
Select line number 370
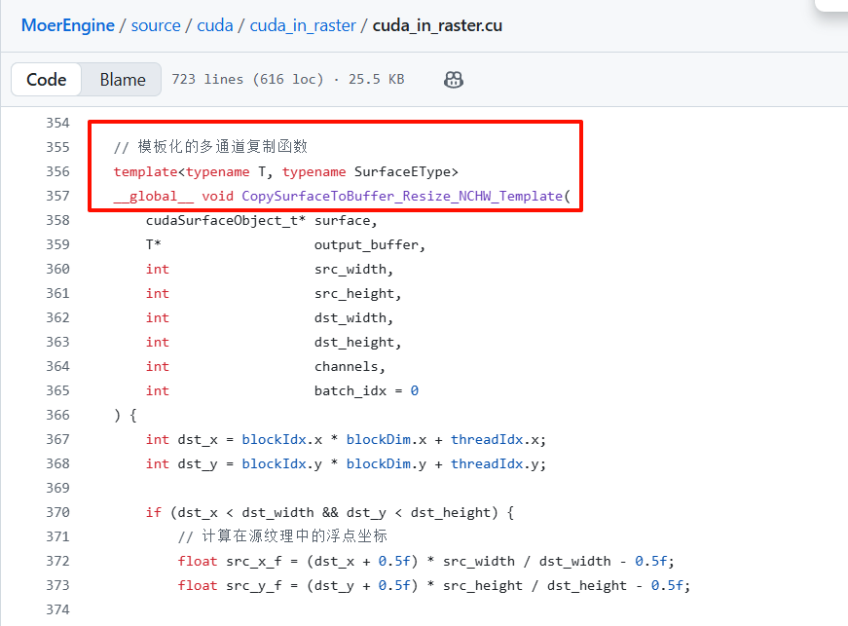(x=57, y=512)
